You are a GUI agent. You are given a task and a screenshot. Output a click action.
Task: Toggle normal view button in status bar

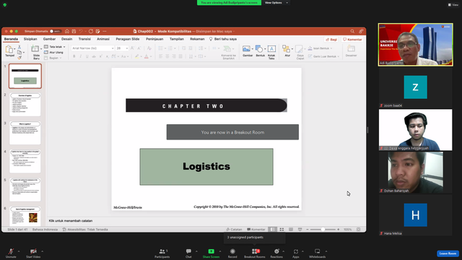273,230
